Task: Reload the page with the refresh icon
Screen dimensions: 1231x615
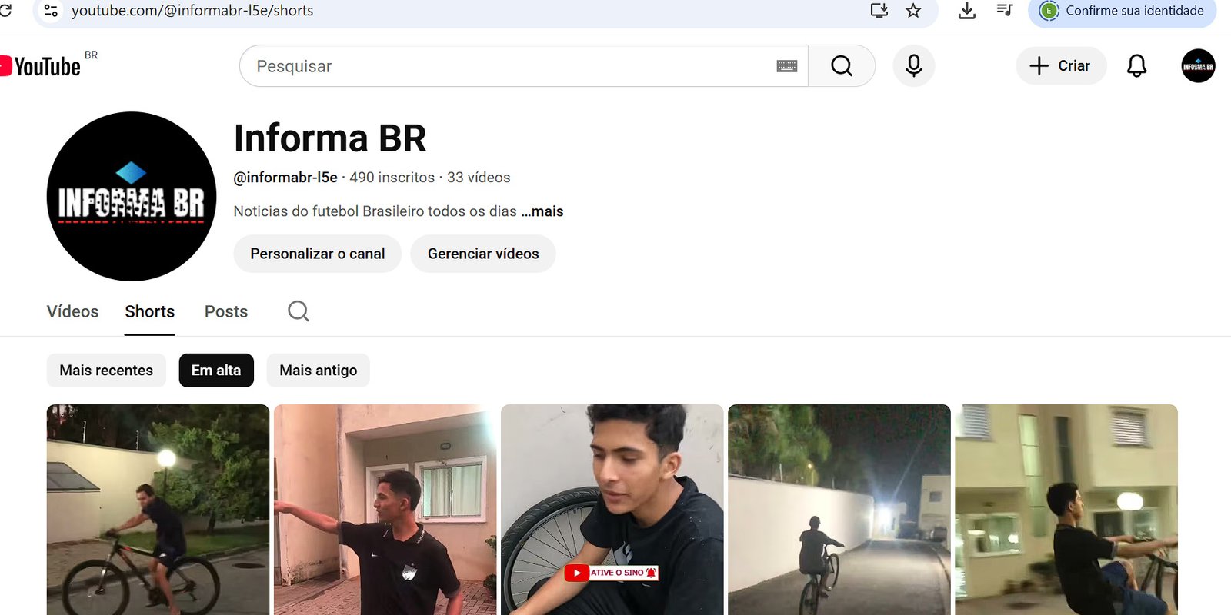Action: coord(5,11)
